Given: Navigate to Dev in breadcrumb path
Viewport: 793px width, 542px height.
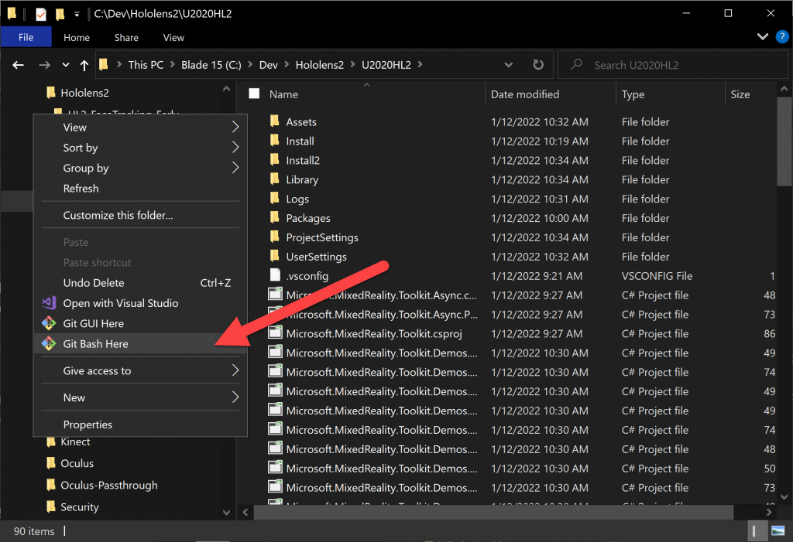Looking at the screenshot, I should (268, 65).
